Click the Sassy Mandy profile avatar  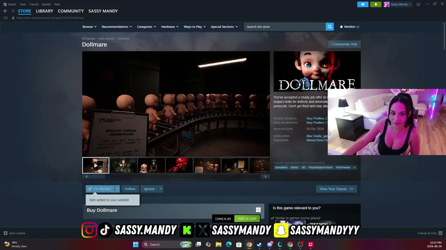click(386, 5)
